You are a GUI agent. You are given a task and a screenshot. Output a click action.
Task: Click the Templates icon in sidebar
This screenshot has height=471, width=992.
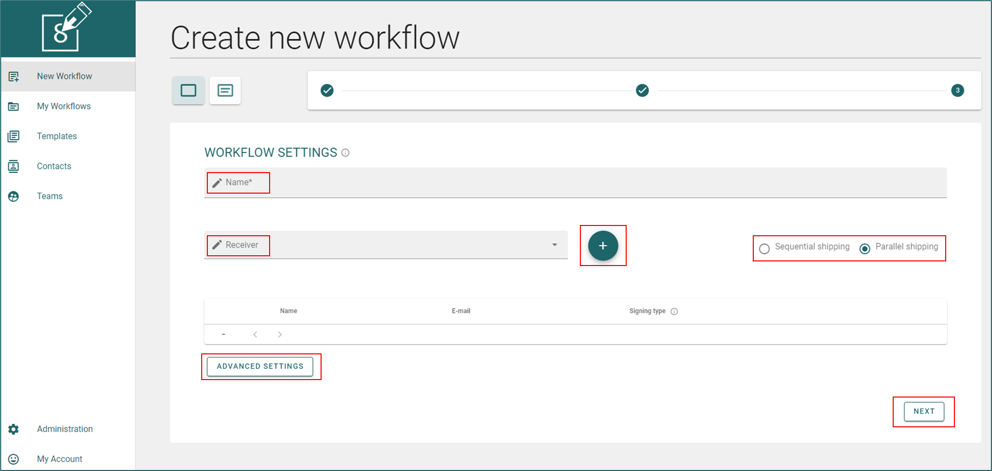(x=14, y=136)
